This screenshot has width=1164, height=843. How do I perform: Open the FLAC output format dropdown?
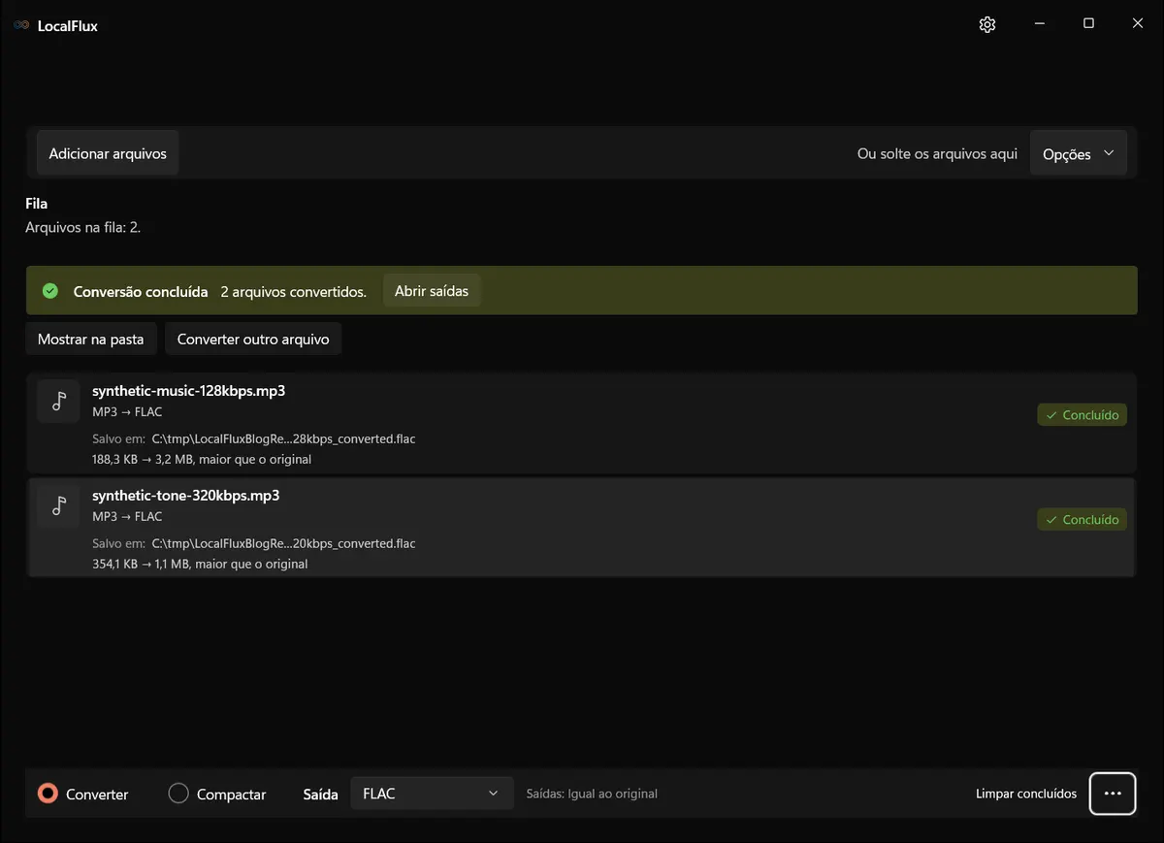[x=432, y=794]
